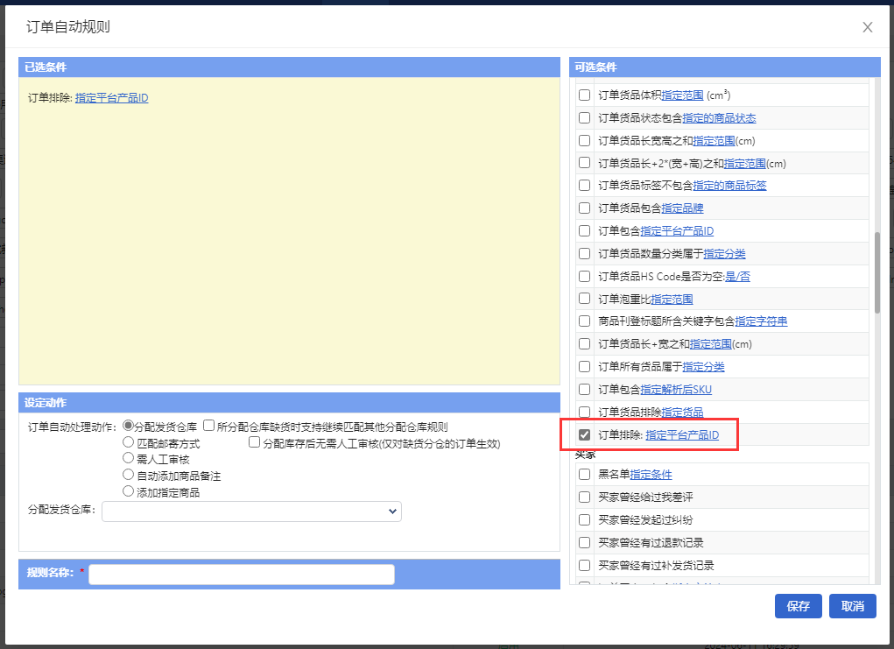Click the 指定字符串 link
This screenshot has height=649, width=894.
click(x=761, y=321)
